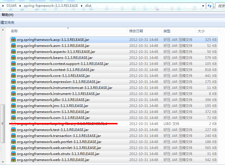Click the refresh button beside address bar

[x=210, y=6]
